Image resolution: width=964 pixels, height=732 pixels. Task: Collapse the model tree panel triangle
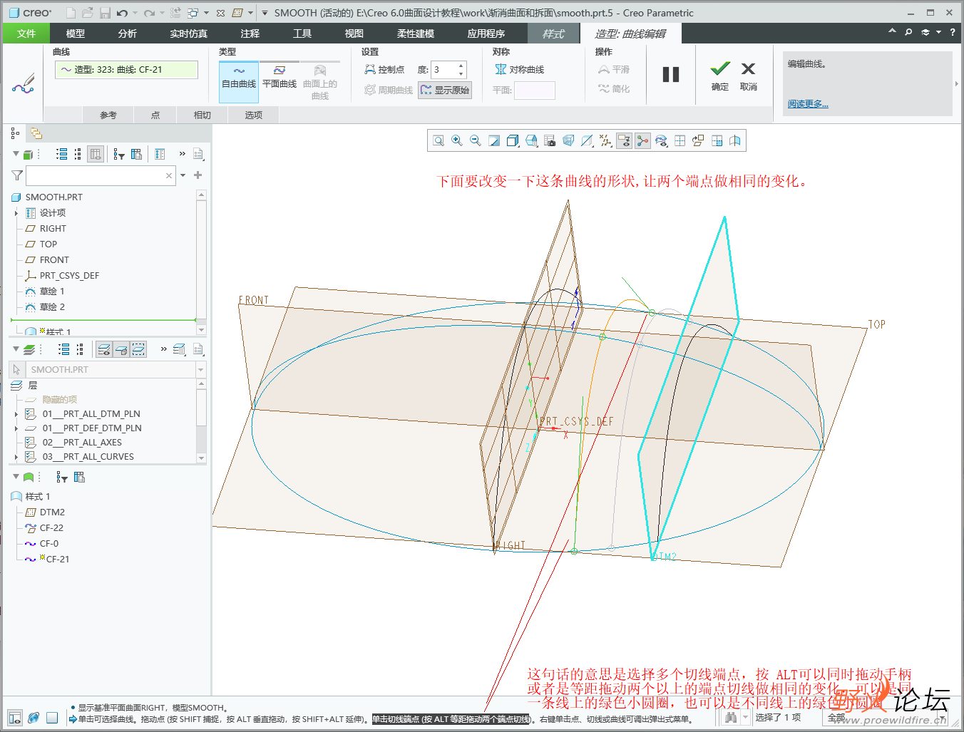click(16, 153)
